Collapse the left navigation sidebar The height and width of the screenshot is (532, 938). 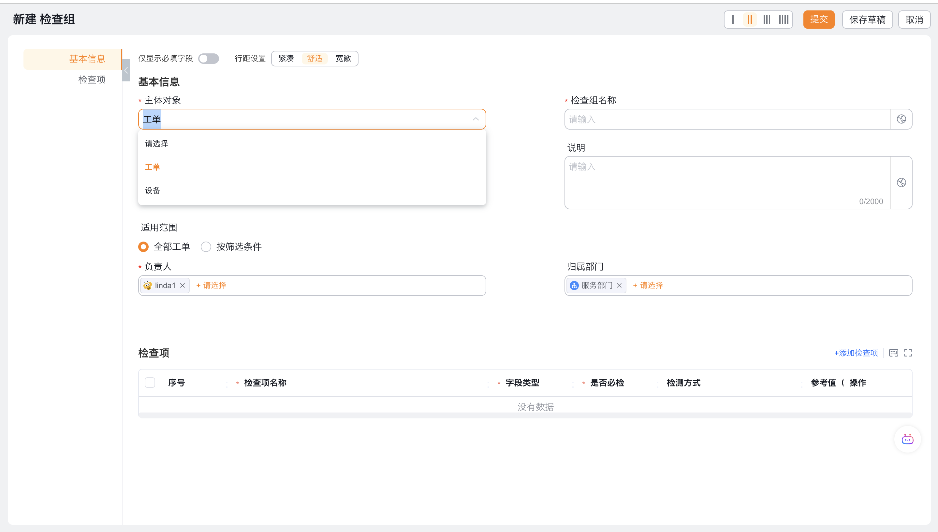126,70
